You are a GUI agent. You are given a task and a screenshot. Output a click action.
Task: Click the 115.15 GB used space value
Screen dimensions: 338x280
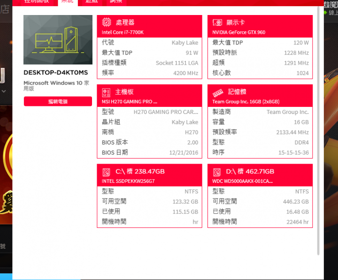coord(185,212)
